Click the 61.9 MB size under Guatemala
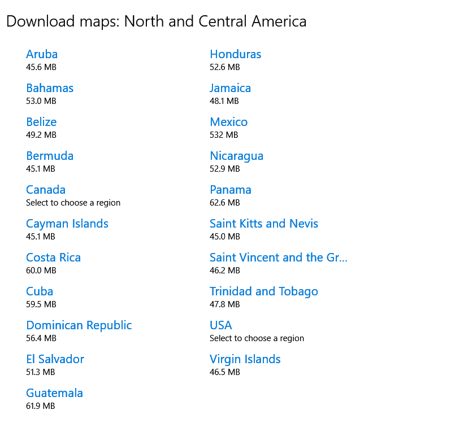 coord(41,406)
